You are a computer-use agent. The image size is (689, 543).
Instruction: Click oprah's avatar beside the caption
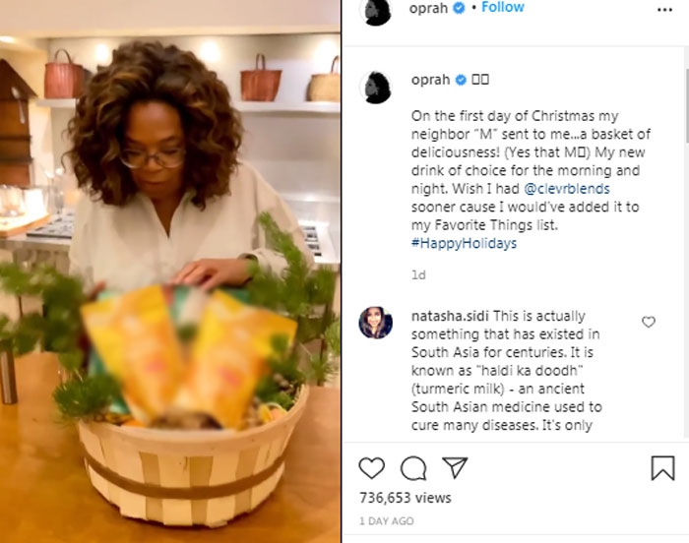pyautogui.click(x=378, y=87)
